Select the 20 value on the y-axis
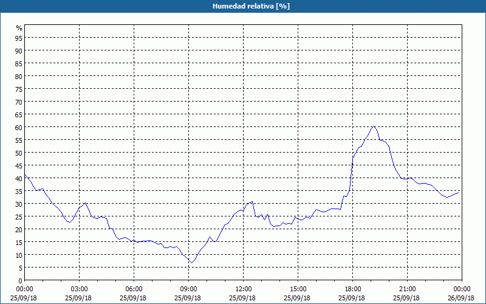Viewport: 486px width, 304px height. coord(19,229)
